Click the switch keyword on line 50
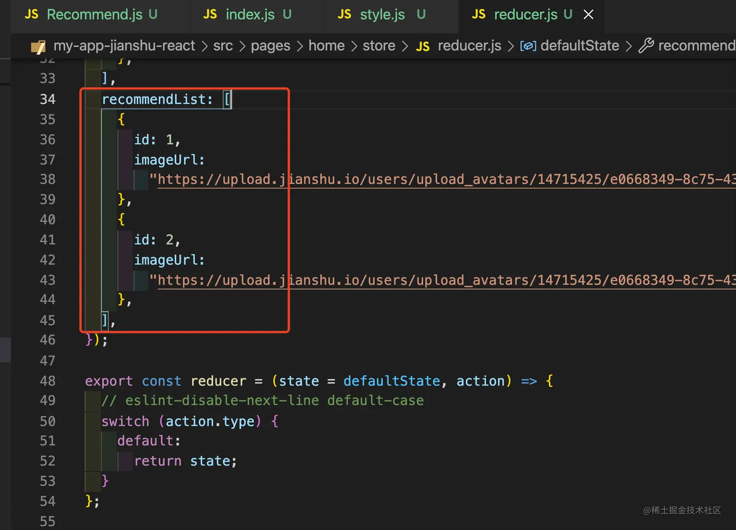736x530 pixels. point(125,421)
